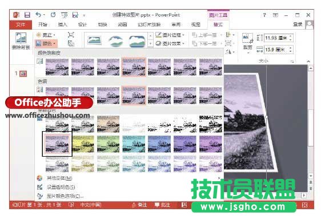Open the 文件 (File) tab
Viewport: 321px width, 216px height.
coord(21,25)
